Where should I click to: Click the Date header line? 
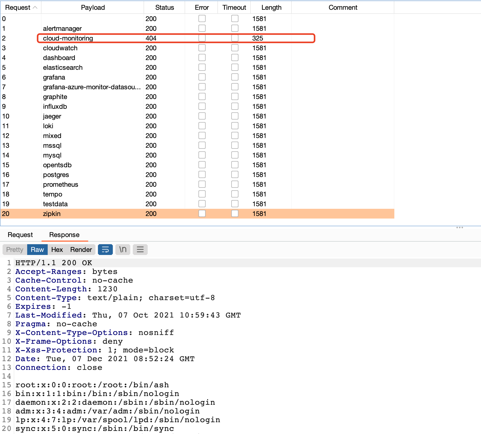pos(105,359)
